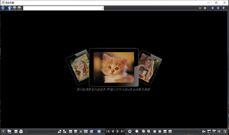Return to browser with the boxed left-arrow icon

coord(3,131)
